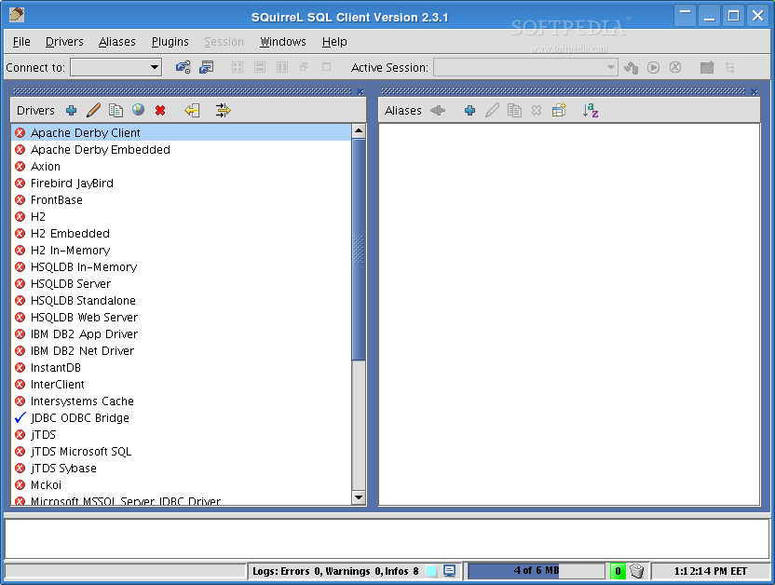Screen dimensions: 775x585
Task: Open the Drivers menu
Action: (64, 41)
